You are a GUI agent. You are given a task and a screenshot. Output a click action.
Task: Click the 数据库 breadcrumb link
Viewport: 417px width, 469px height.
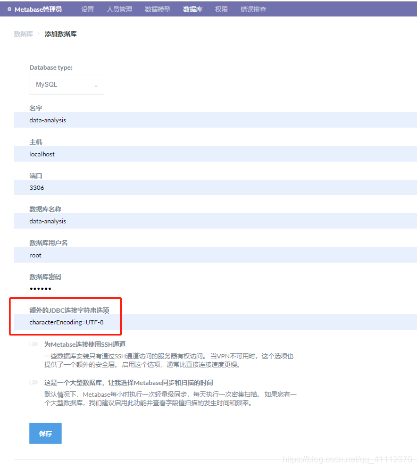[x=23, y=34]
